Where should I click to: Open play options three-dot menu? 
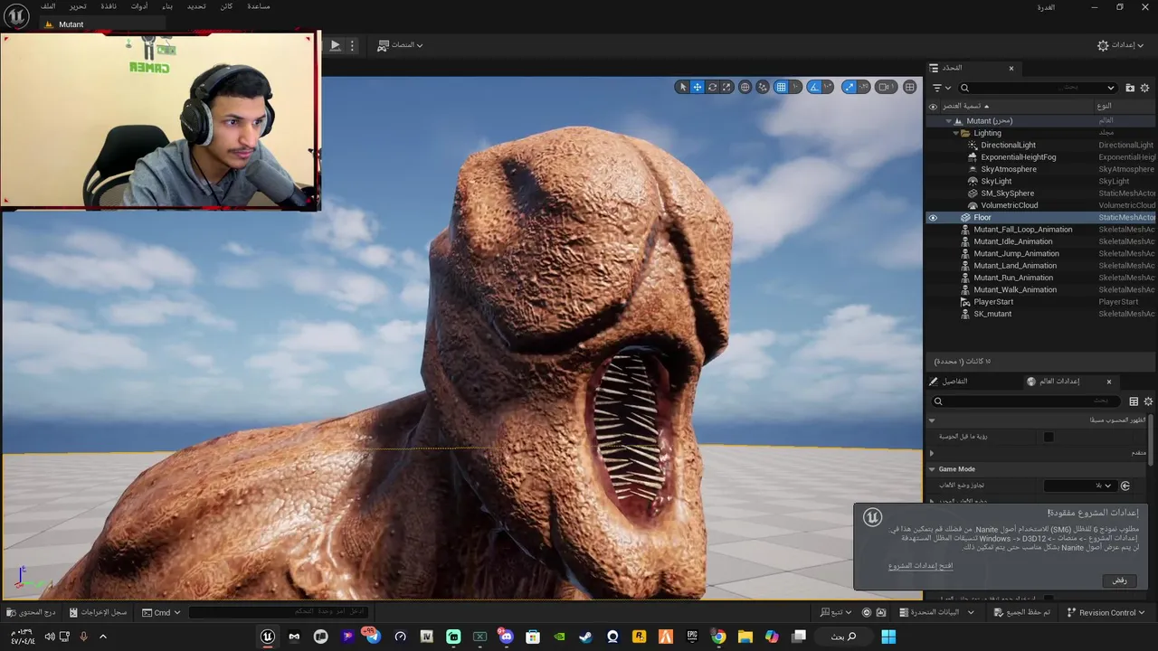pos(352,45)
